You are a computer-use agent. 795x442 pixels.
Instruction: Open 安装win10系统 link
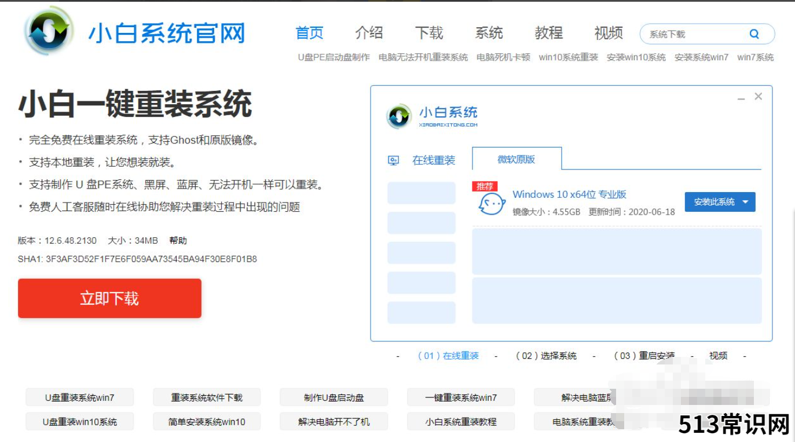click(x=636, y=57)
